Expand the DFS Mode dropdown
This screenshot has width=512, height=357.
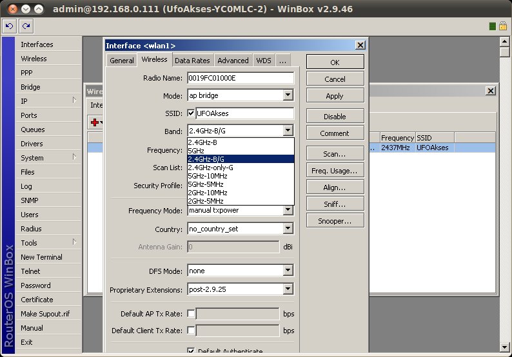(x=288, y=271)
